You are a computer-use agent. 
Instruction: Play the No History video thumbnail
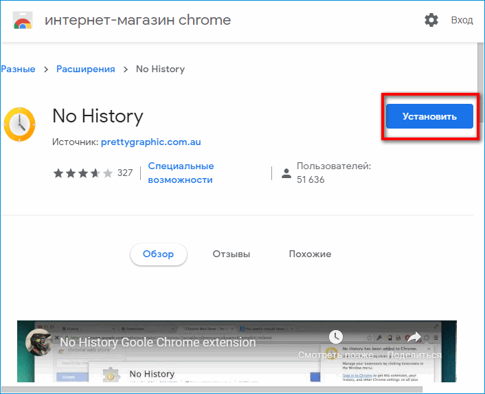(236, 351)
